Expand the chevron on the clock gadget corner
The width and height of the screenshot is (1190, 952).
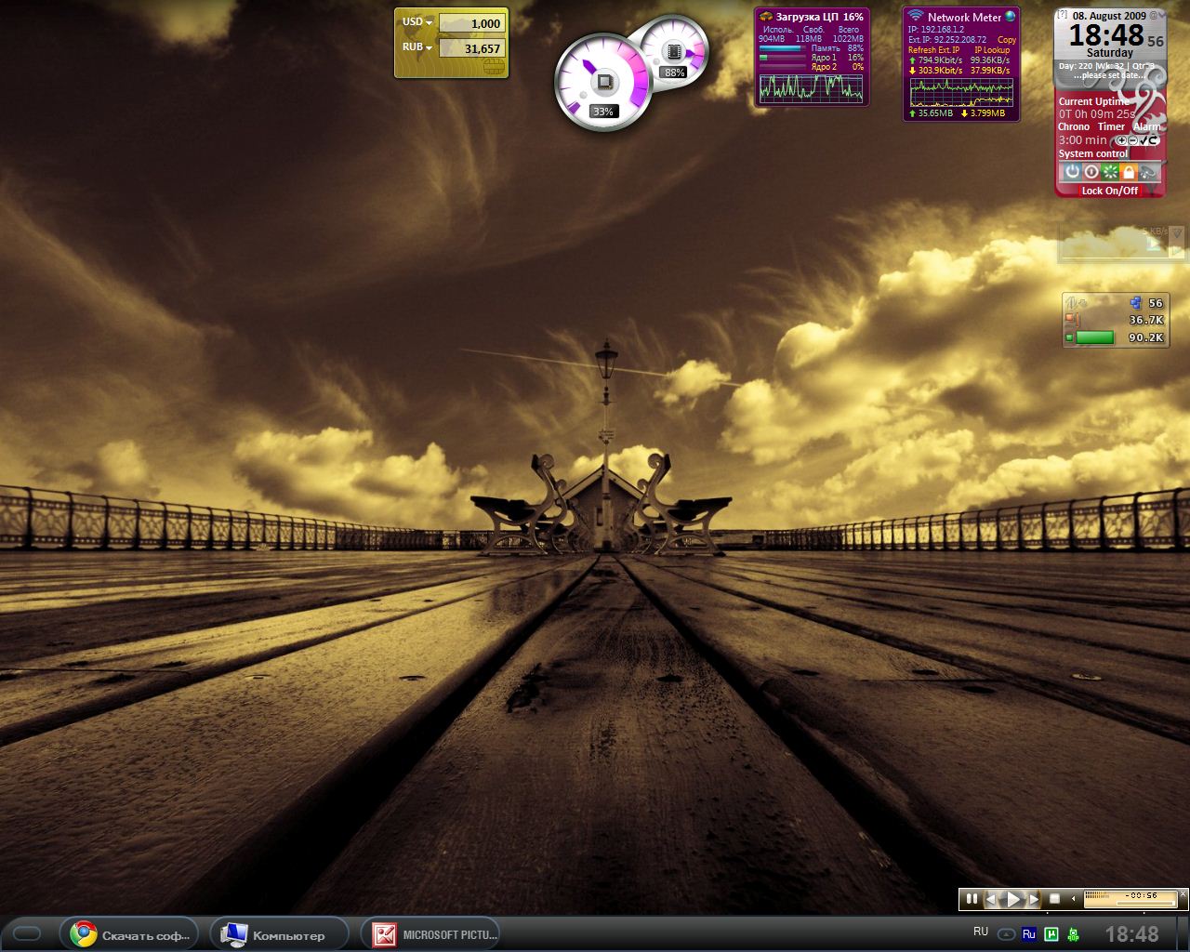(1161, 16)
